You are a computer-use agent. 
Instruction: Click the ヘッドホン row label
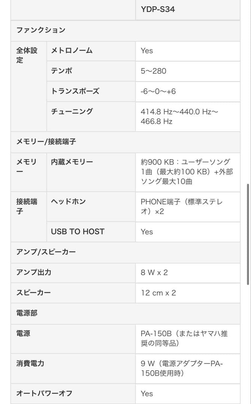(68, 202)
